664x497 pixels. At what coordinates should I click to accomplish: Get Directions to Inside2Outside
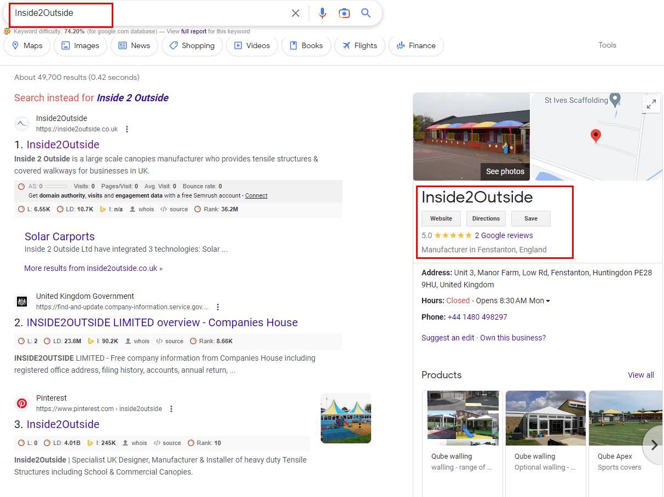486,218
